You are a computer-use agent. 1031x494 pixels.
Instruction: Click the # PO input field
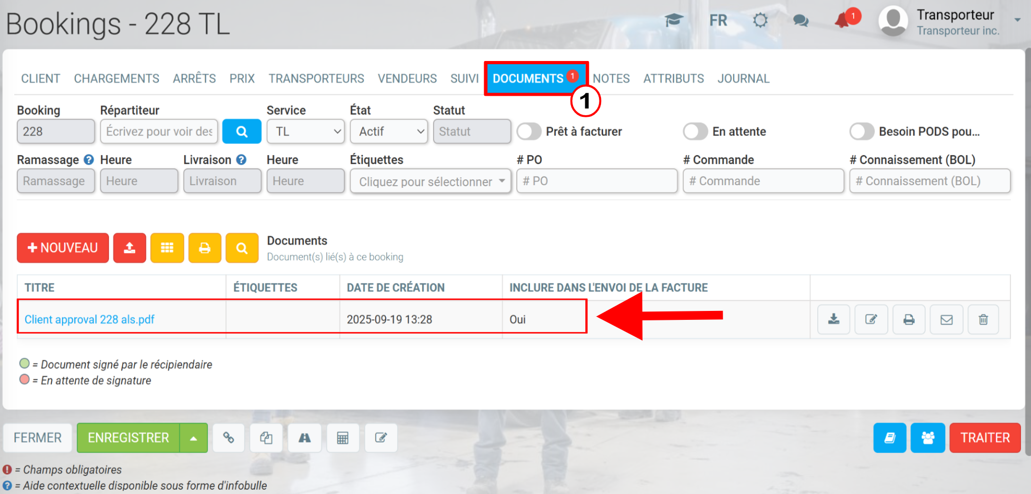tap(597, 181)
